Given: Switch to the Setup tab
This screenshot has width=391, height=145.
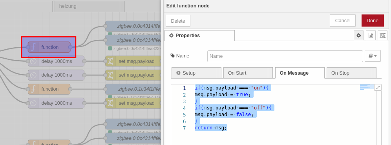Looking at the screenshot, I should (196, 73).
